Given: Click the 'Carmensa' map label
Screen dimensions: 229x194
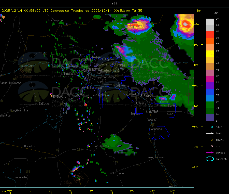Looking at the screenshot, I should click(156, 129).
